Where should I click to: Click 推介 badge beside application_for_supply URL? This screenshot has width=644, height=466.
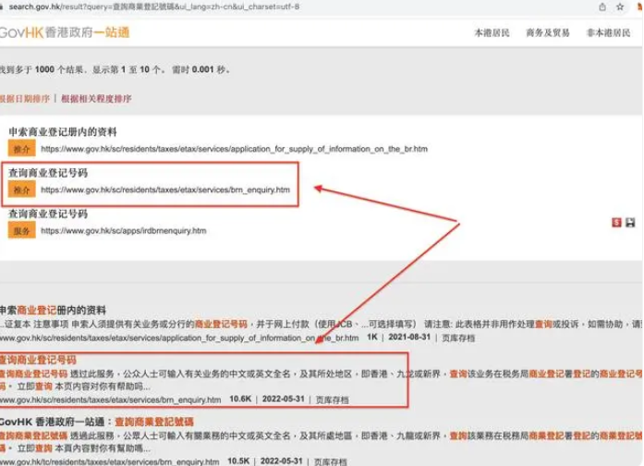click(x=22, y=149)
